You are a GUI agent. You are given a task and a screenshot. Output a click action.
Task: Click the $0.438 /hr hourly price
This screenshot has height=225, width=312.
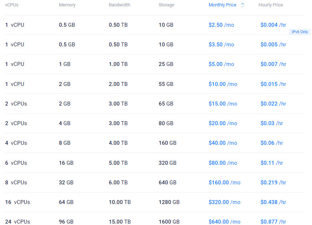point(273,202)
